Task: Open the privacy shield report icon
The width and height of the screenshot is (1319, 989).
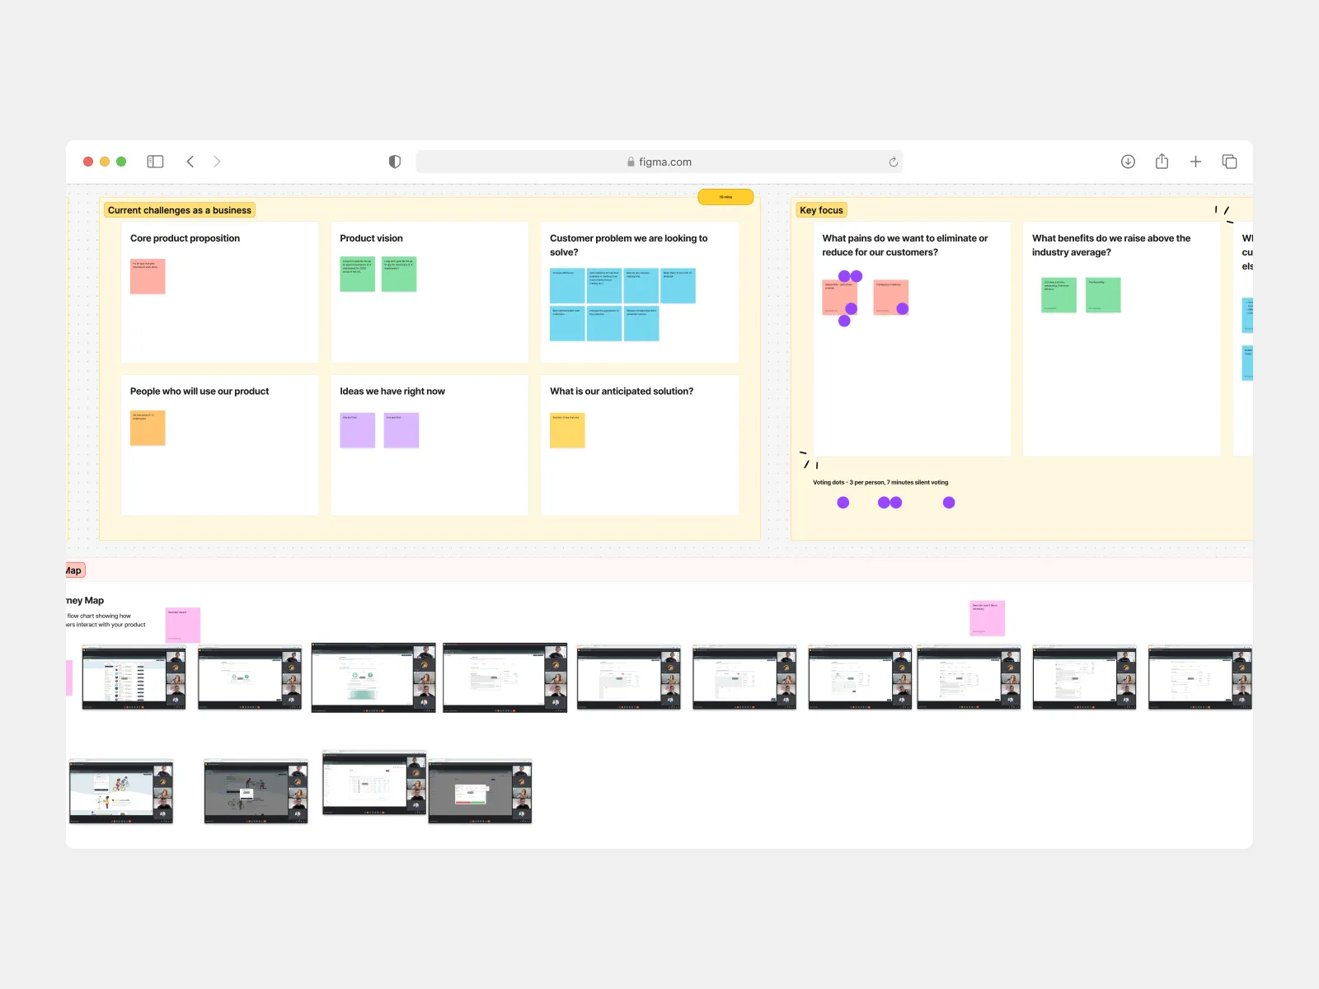Action: pyautogui.click(x=395, y=162)
